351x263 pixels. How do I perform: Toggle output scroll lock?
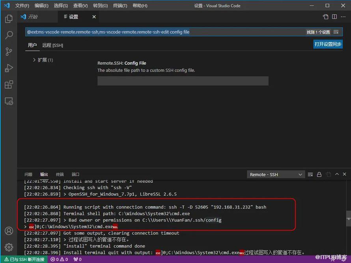319,174
